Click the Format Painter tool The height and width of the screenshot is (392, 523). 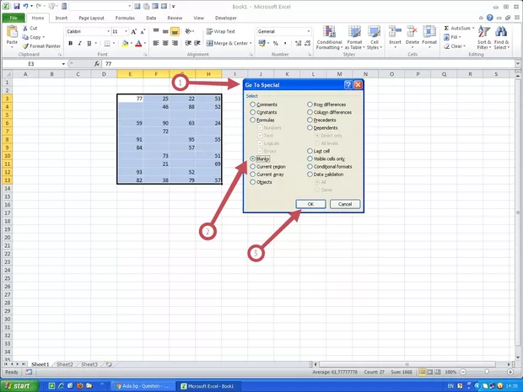click(42, 46)
